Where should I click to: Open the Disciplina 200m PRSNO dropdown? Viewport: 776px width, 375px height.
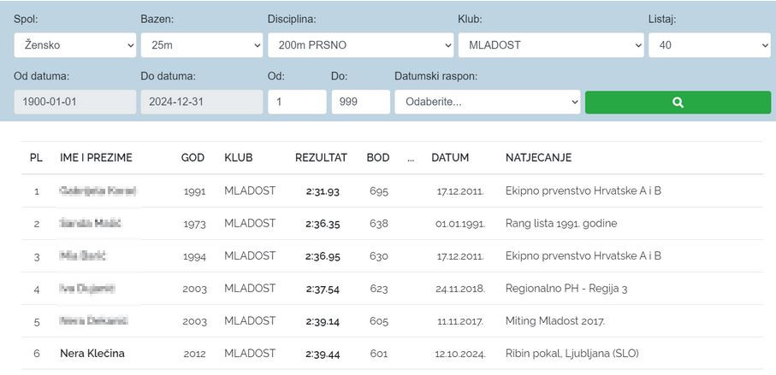click(360, 45)
